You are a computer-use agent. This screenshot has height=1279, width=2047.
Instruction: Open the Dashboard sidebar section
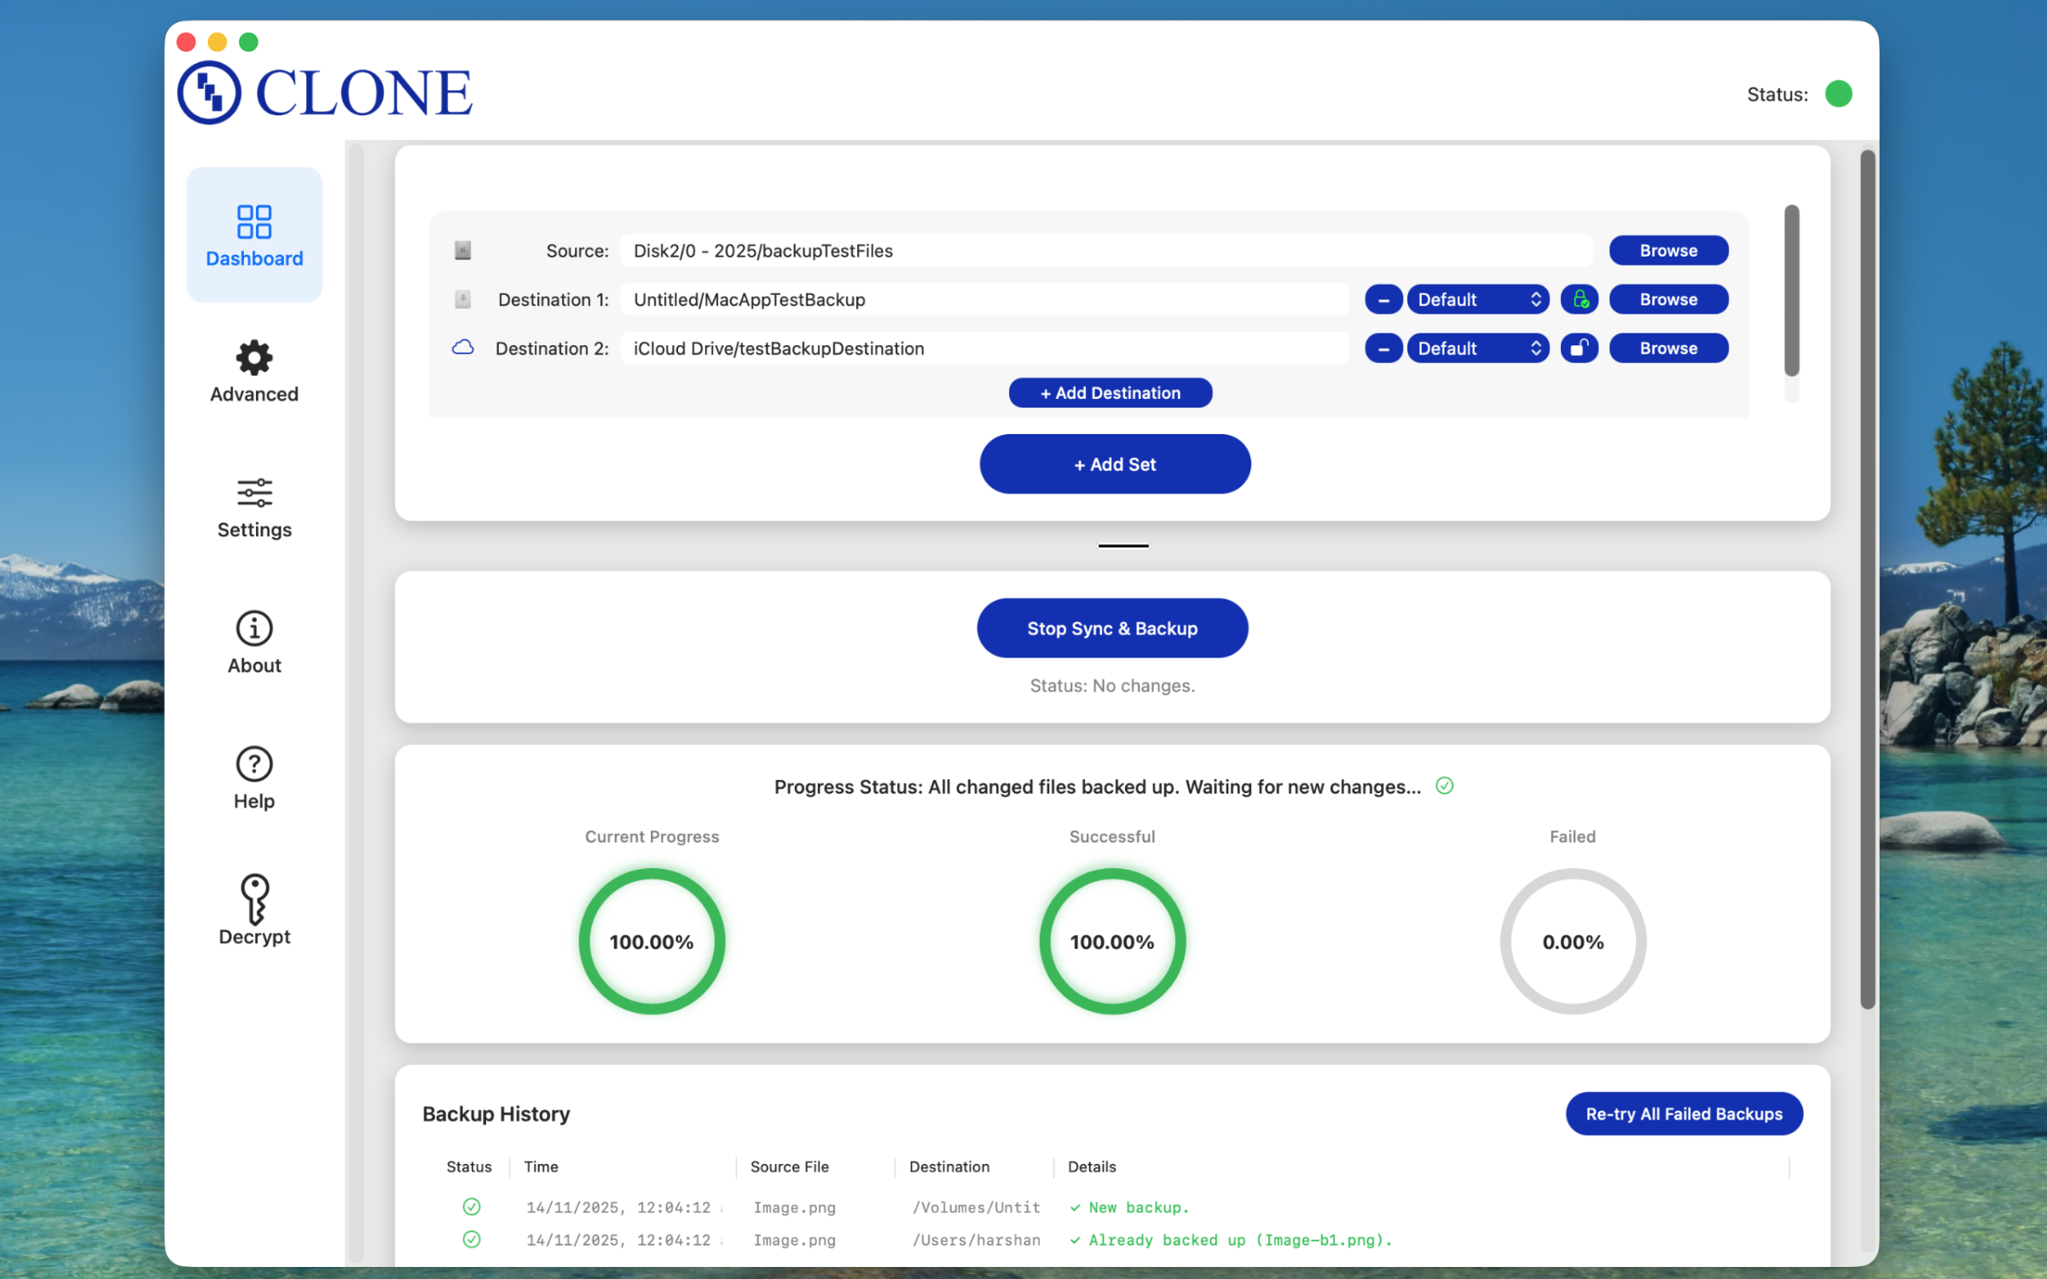[x=254, y=235]
